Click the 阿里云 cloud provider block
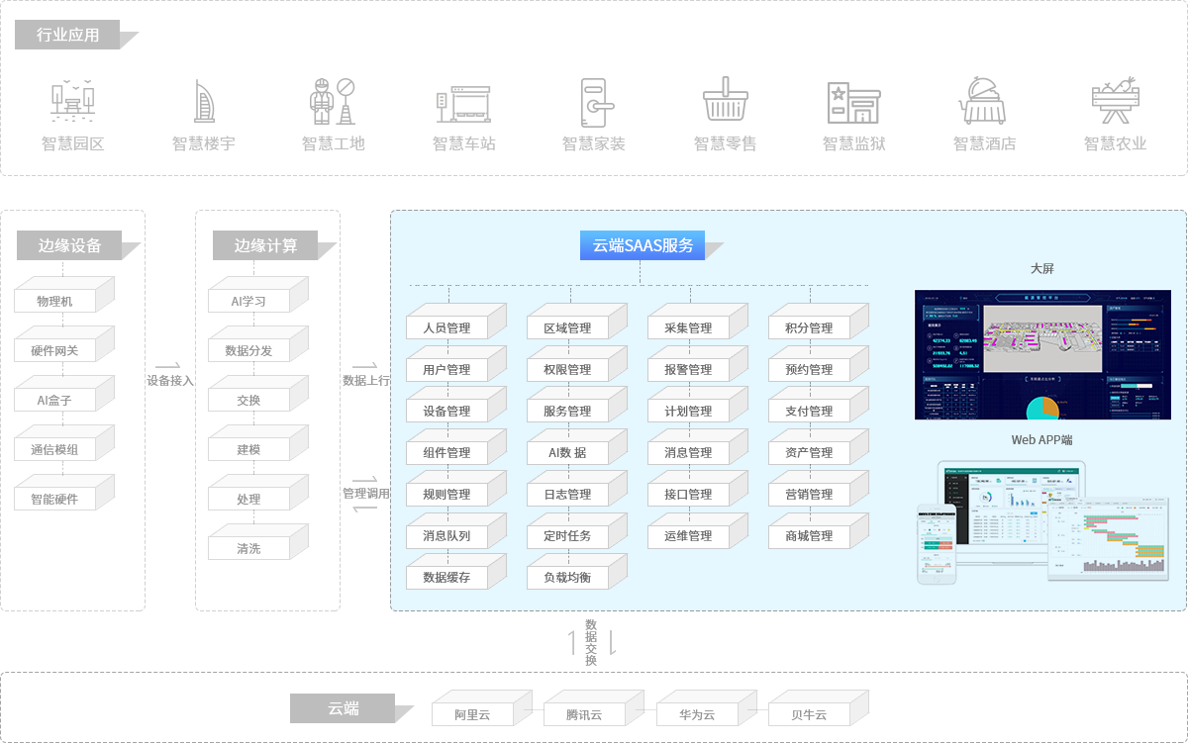 point(473,714)
